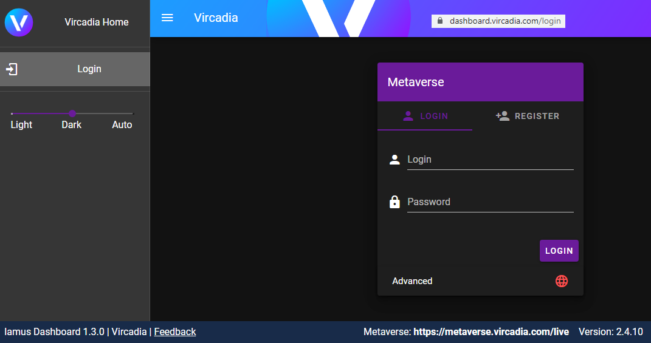The image size is (651, 343).
Task: Switch to the REGISTER tab
Action: [x=528, y=116]
